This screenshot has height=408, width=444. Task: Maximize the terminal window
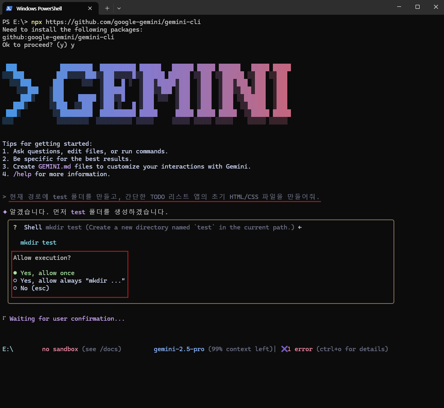point(418,7)
